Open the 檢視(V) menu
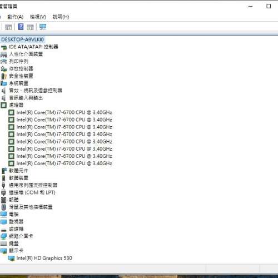The width and height of the screenshot is (278, 278). coord(38,17)
